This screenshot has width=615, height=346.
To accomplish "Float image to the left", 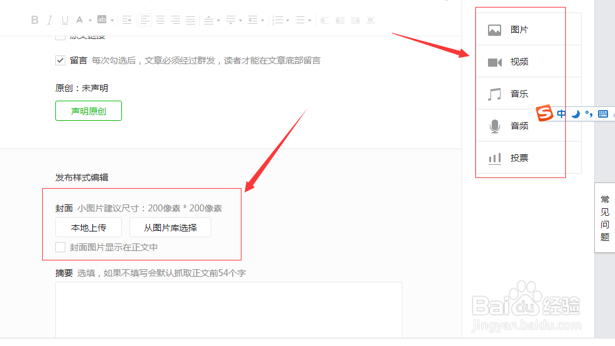I will click(x=340, y=20).
